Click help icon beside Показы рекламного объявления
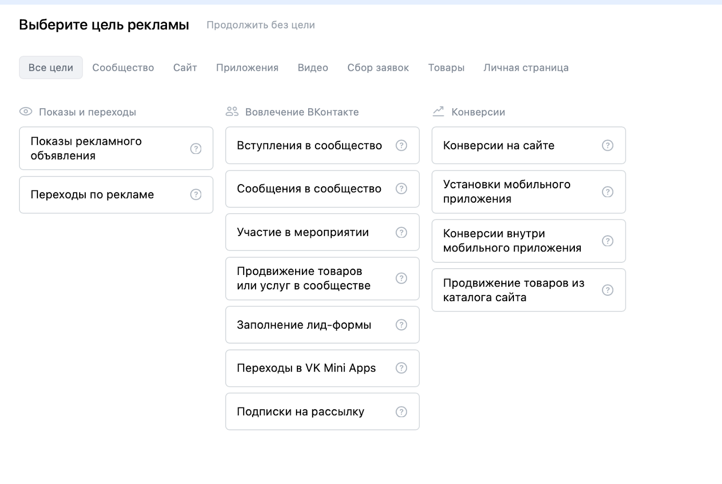722x484 pixels. point(195,149)
